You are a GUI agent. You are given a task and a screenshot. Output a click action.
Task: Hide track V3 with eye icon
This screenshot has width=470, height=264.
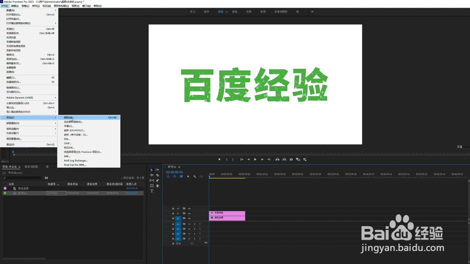click(189, 209)
